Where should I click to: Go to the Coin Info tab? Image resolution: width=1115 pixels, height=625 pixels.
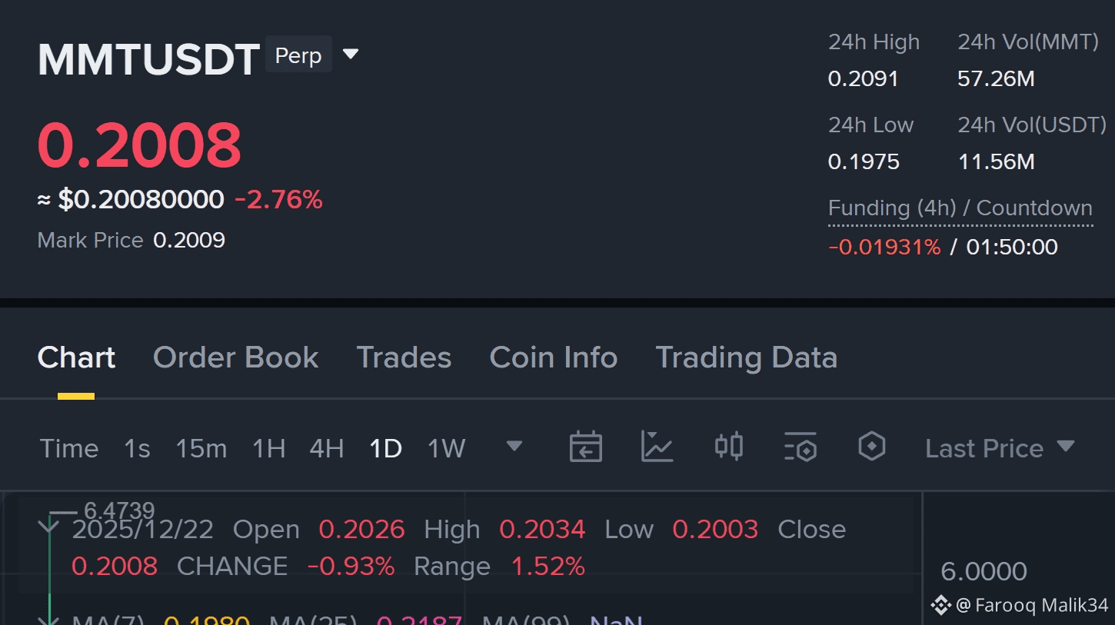[x=553, y=357]
